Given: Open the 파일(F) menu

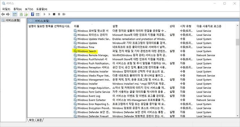Looking at the screenshot, I should (x=6, y=9).
